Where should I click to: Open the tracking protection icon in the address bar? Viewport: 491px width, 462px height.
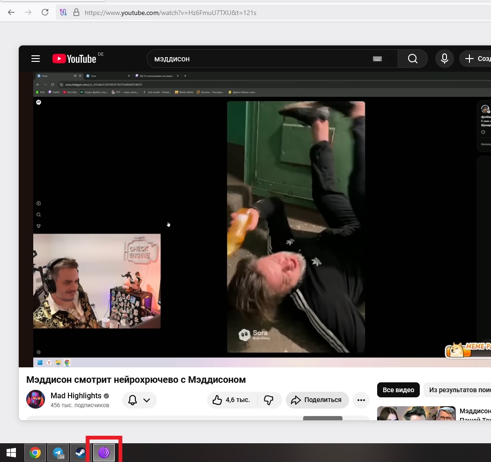pos(63,13)
